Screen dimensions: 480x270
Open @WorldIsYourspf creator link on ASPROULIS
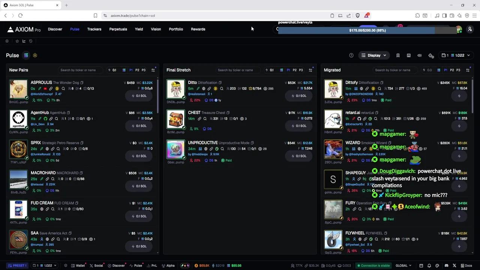click(42, 94)
